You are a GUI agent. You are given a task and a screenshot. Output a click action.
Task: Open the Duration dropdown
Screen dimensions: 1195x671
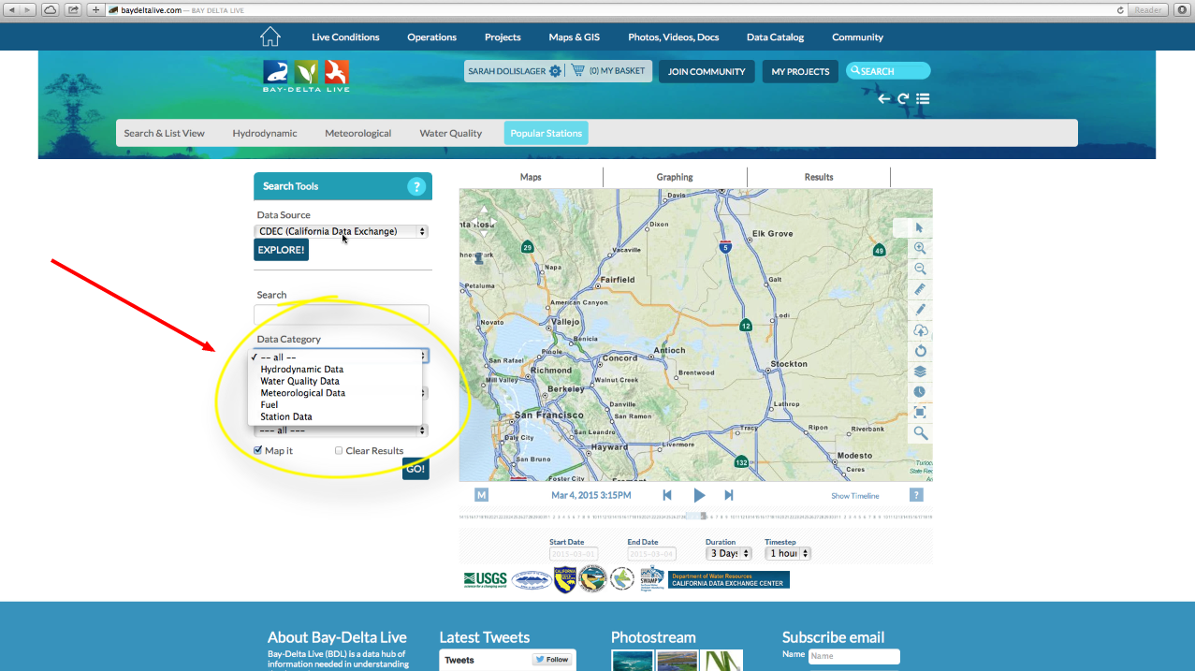[728, 553]
